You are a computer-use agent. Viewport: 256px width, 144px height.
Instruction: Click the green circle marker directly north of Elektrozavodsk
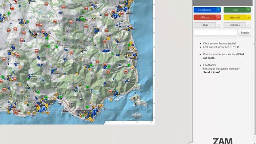87,107
